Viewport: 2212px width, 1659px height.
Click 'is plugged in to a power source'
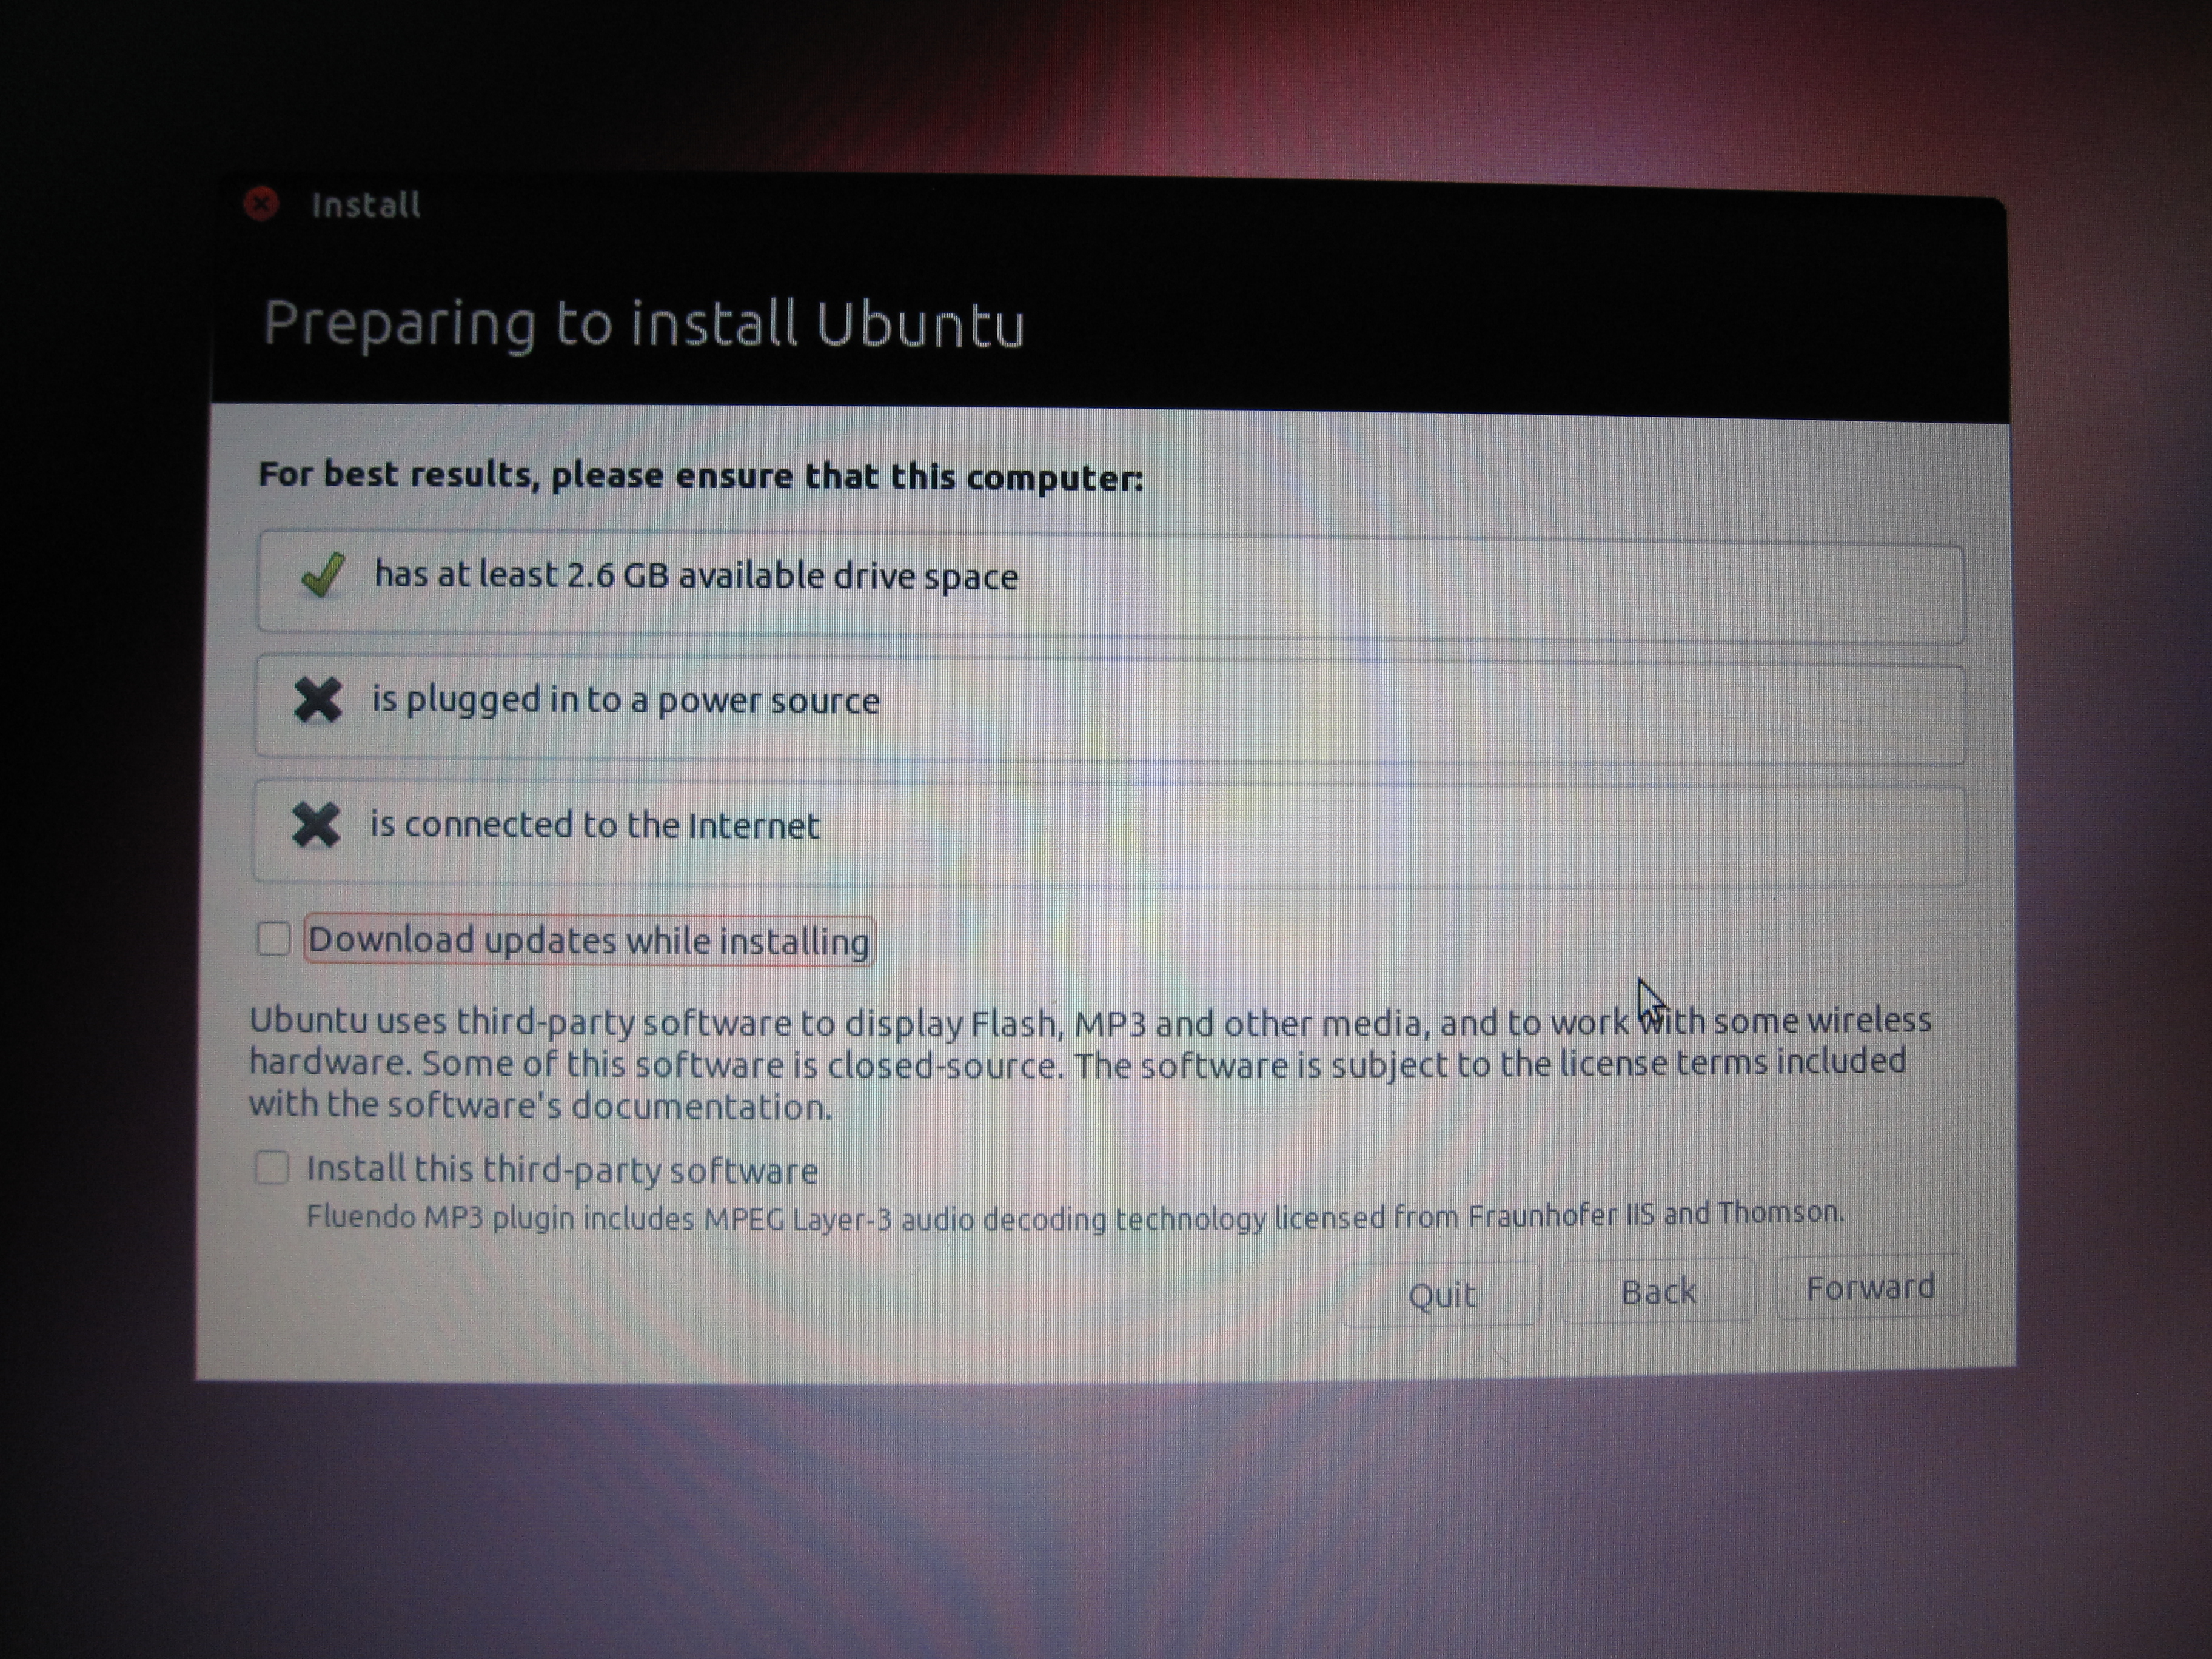[x=626, y=700]
